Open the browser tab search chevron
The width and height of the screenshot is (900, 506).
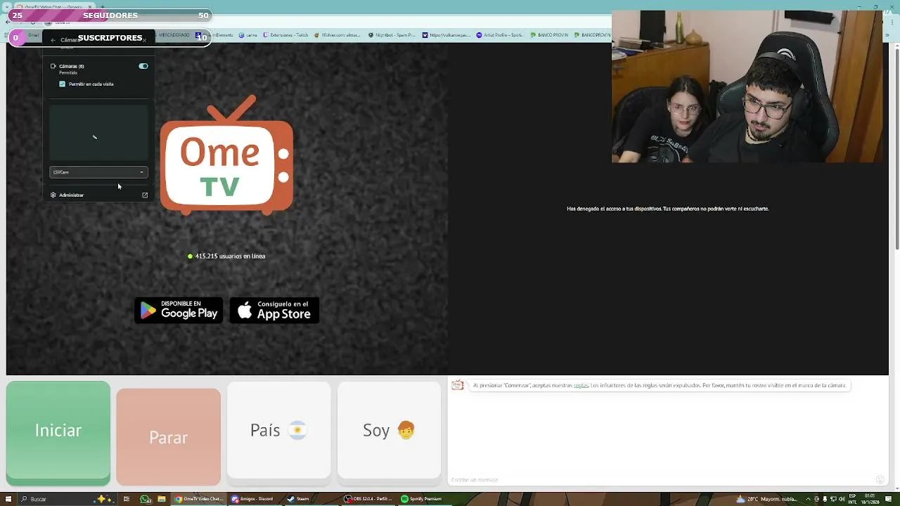click(x=7, y=6)
